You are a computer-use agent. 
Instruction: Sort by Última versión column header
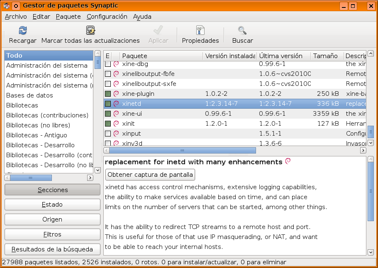point(283,56)
